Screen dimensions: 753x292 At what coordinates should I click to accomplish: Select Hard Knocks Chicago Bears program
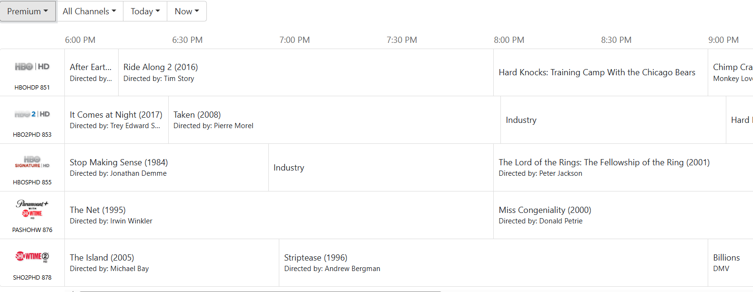(x=597, y=72)
